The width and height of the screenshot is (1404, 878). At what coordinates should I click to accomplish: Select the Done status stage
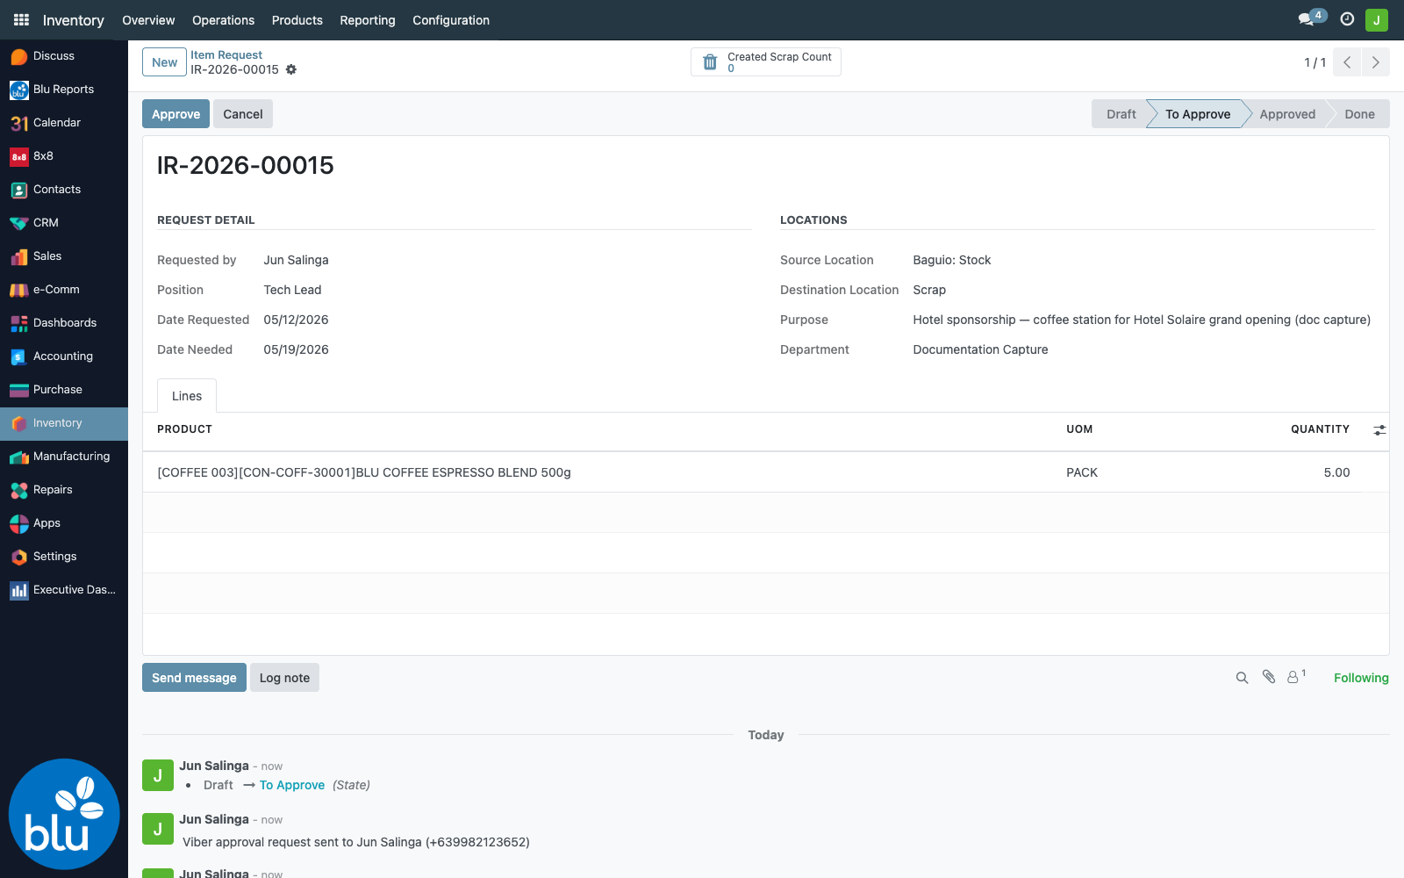(1359, 114)
